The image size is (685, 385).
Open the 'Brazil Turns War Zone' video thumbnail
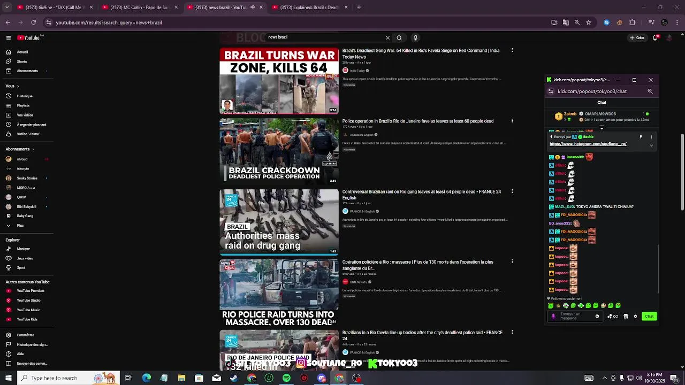click(x=279, y=81)
